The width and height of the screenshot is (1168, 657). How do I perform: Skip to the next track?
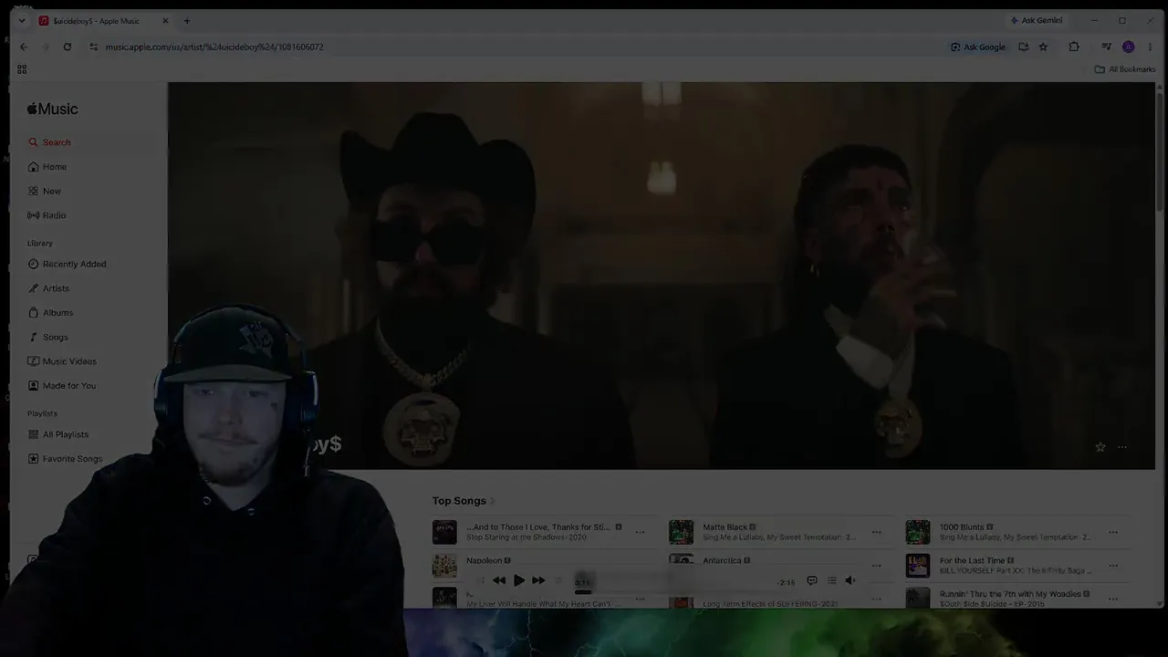tap(538, 580)
